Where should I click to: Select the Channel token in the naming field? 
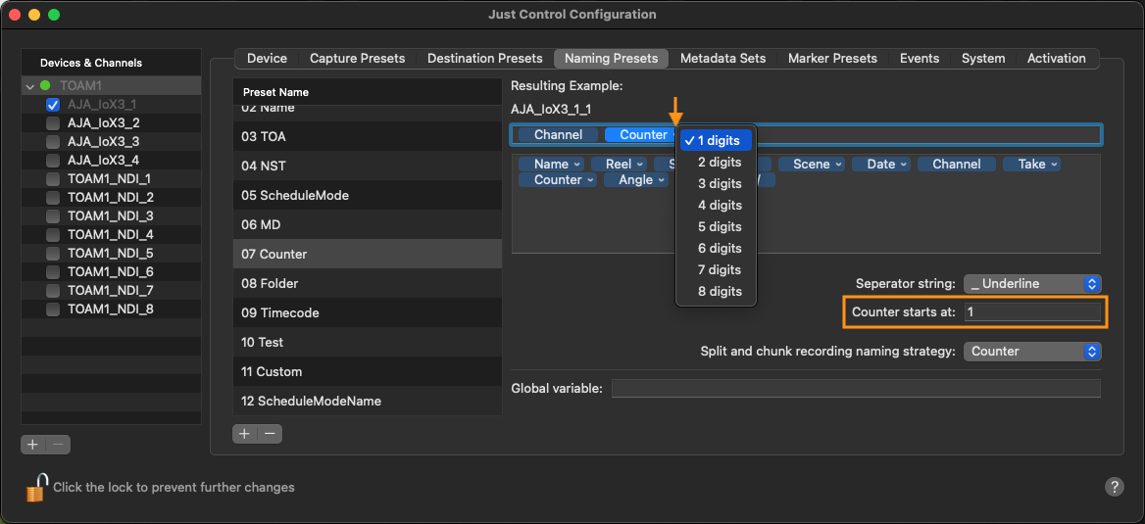(x=558, y=135)
